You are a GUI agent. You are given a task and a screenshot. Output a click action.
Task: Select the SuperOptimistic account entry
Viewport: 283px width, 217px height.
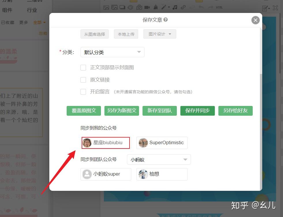coord(162,143)
